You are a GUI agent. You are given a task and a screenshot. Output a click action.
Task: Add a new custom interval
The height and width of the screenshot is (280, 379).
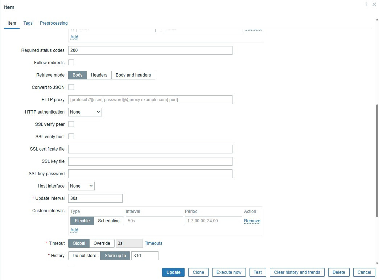pyautogui.click(x=74, y=230)
